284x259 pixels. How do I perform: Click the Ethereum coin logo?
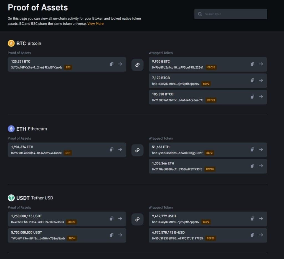pyautogui.click(x=11, y=129)
